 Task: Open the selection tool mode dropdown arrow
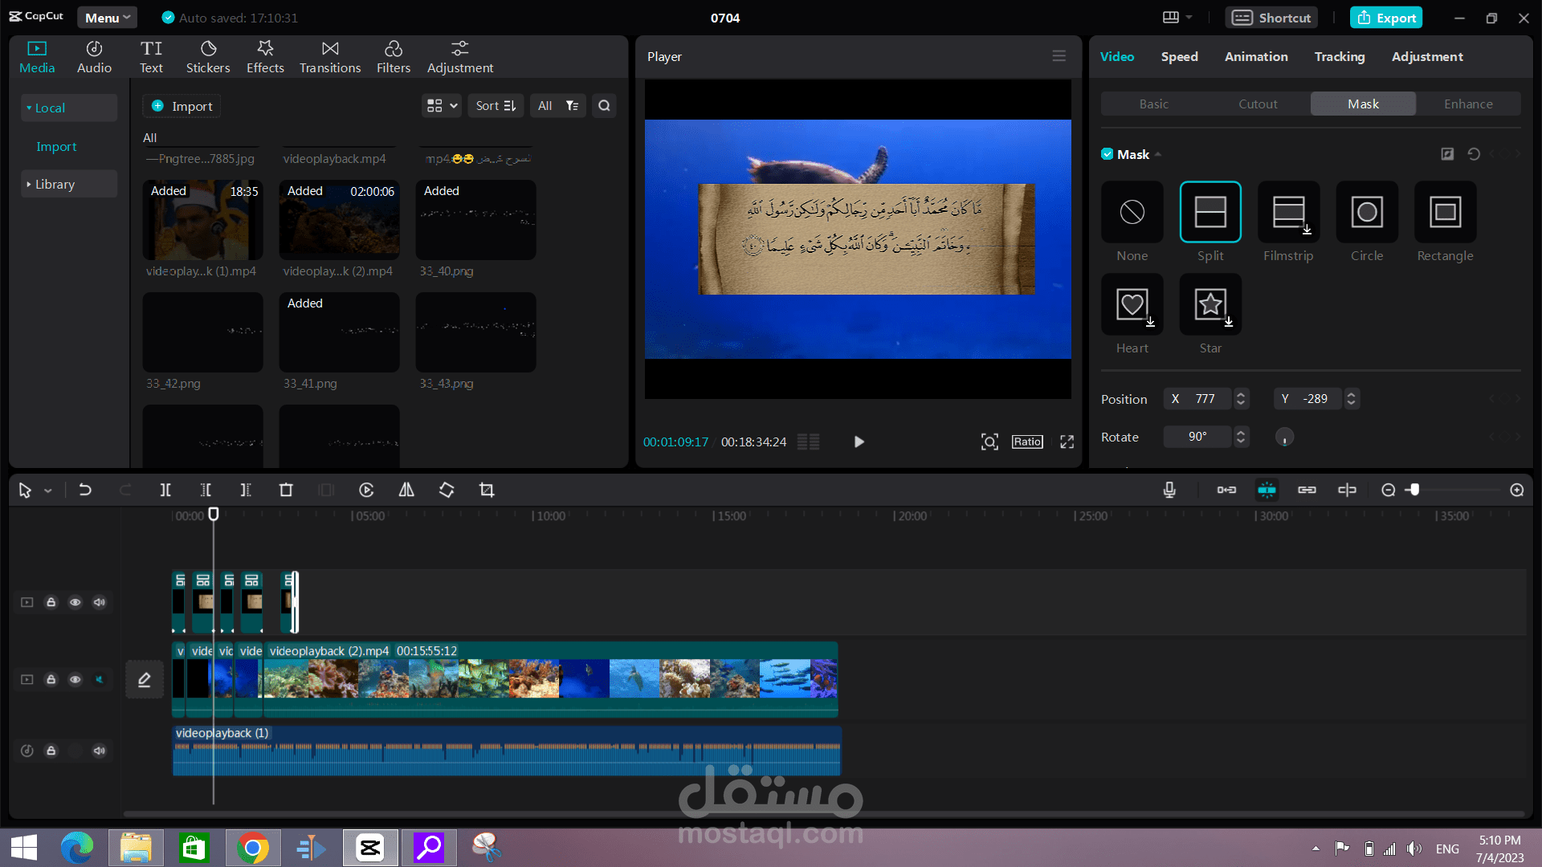(48, 490)
